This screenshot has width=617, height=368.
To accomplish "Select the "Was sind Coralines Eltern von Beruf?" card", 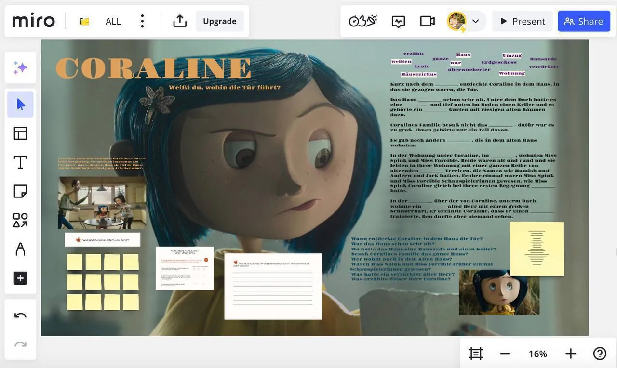I will pyautogui.click(x=103, y=239).
